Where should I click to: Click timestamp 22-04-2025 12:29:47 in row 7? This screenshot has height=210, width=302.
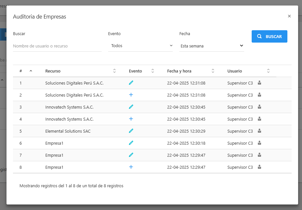click(186, 155)
